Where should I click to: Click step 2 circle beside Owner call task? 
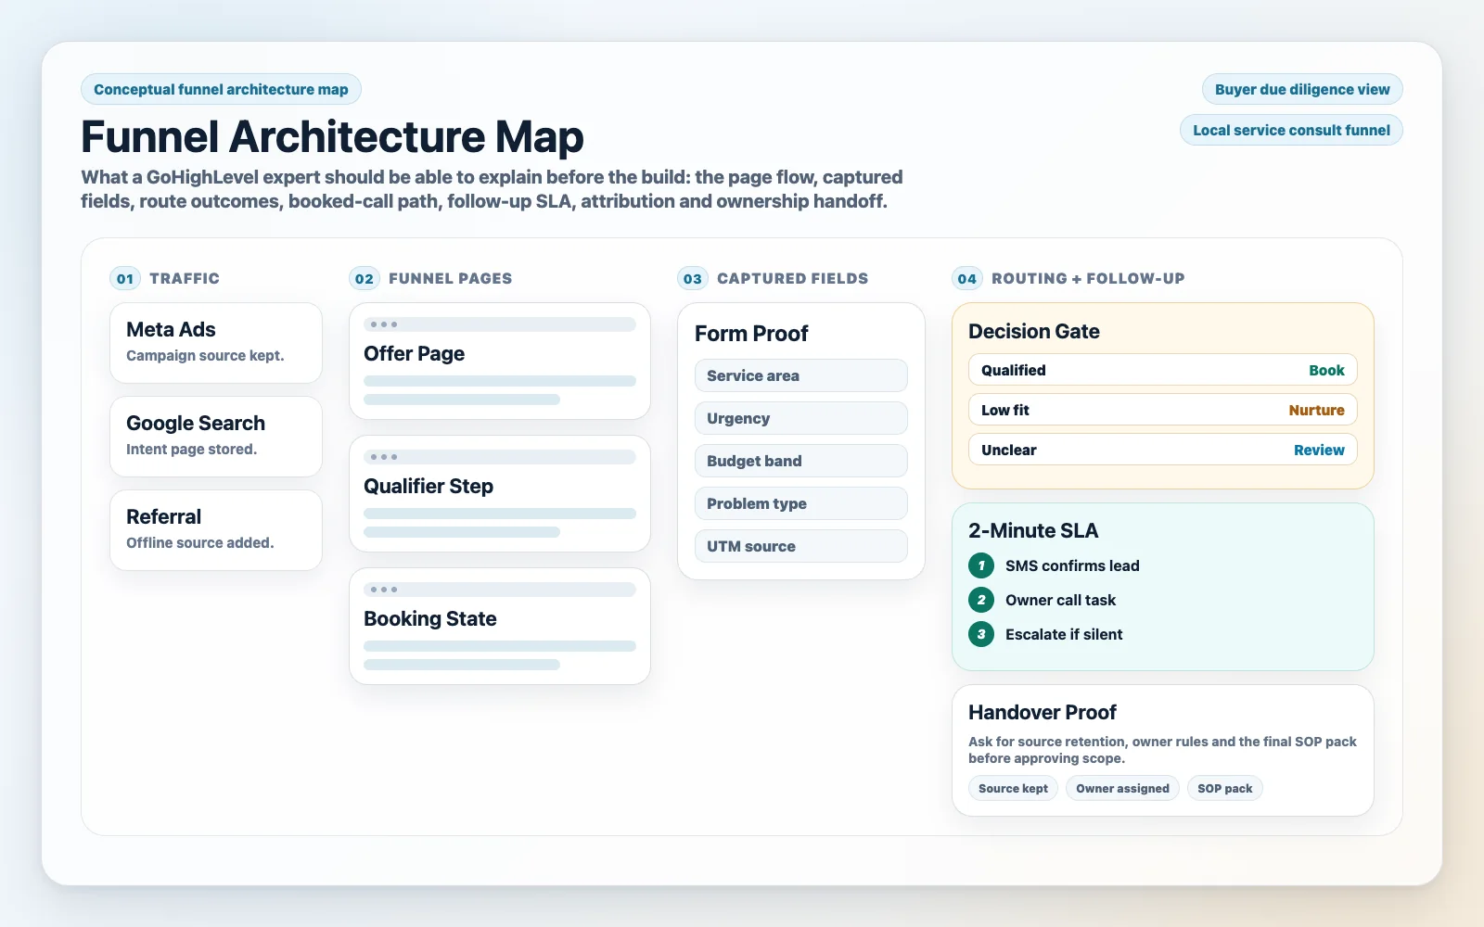coord(981,600)
